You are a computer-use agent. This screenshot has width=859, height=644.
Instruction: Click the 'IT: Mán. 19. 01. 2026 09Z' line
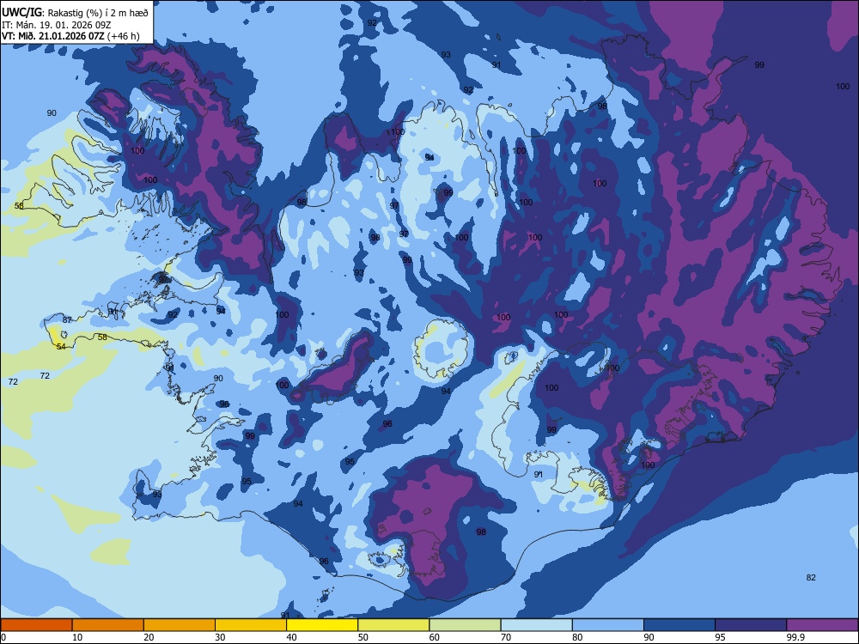(57, 25)
